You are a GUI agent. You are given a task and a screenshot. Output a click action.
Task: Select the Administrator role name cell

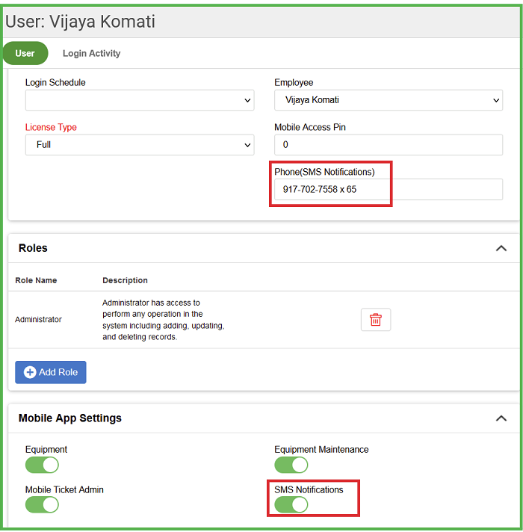[38, 320]
